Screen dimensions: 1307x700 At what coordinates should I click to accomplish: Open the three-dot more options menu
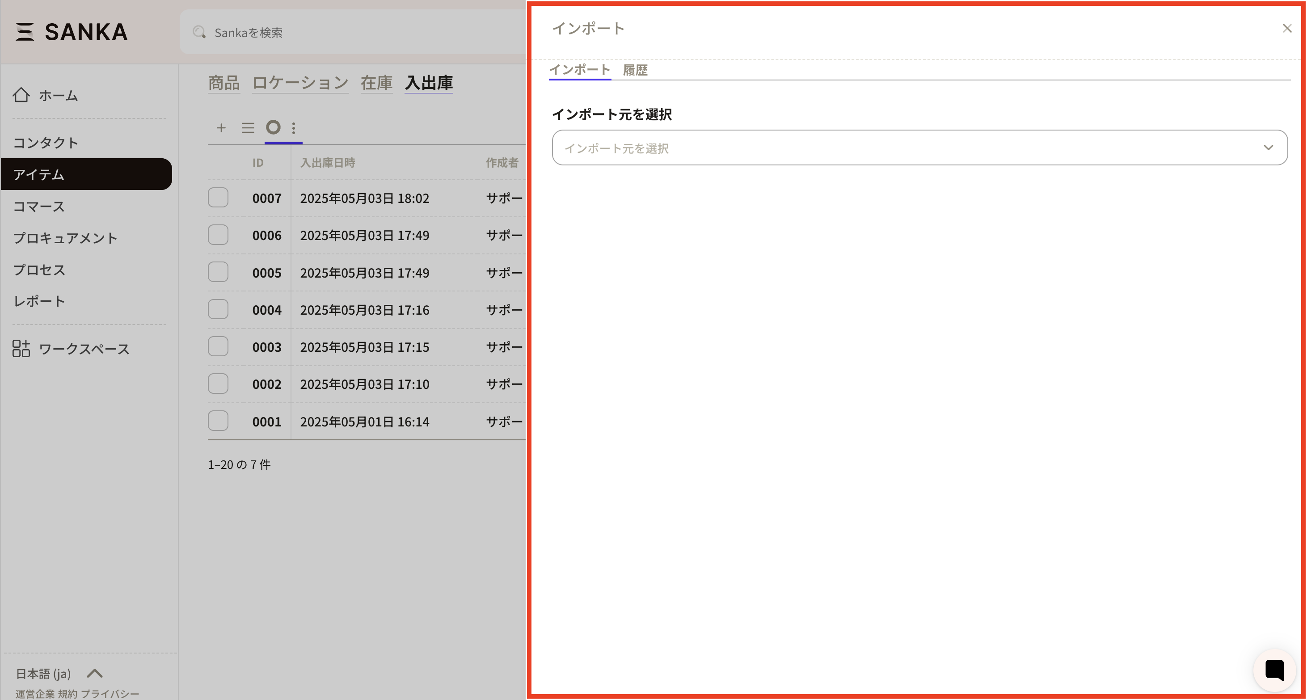click(294, 128)
